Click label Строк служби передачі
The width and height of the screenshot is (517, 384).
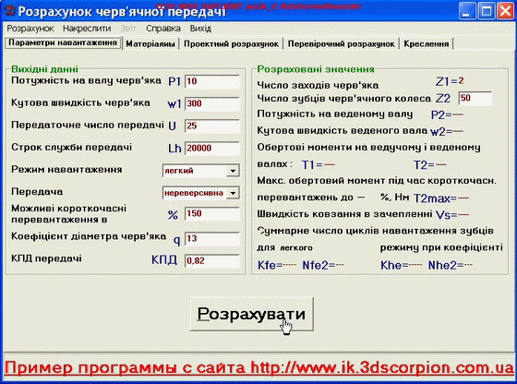coord(72,147)
